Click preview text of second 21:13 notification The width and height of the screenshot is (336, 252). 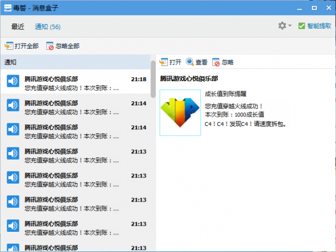pos(72,184)
